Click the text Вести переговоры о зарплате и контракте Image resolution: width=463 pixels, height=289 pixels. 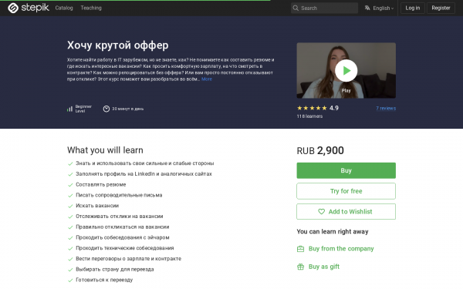(x=128, y=259)
